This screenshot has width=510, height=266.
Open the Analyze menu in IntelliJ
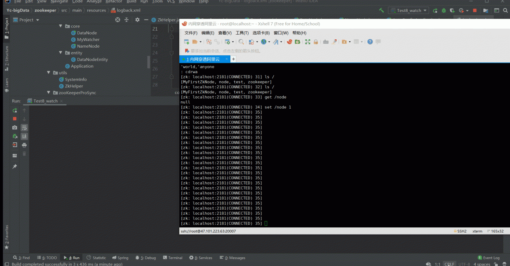pyautogui.click(x=94, y=2)
